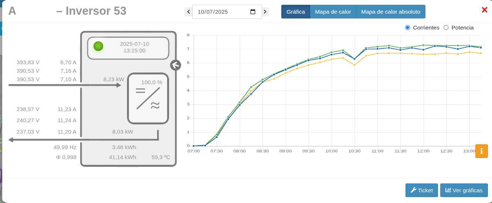The height and width of the screenshot is (203, 492).
Task: Open the orange info button
Action: [x=481, y=151]
